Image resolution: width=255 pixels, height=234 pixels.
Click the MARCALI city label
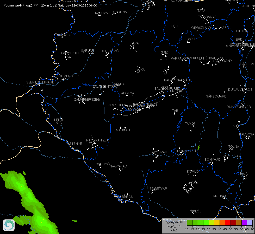(x=123, y=130)
